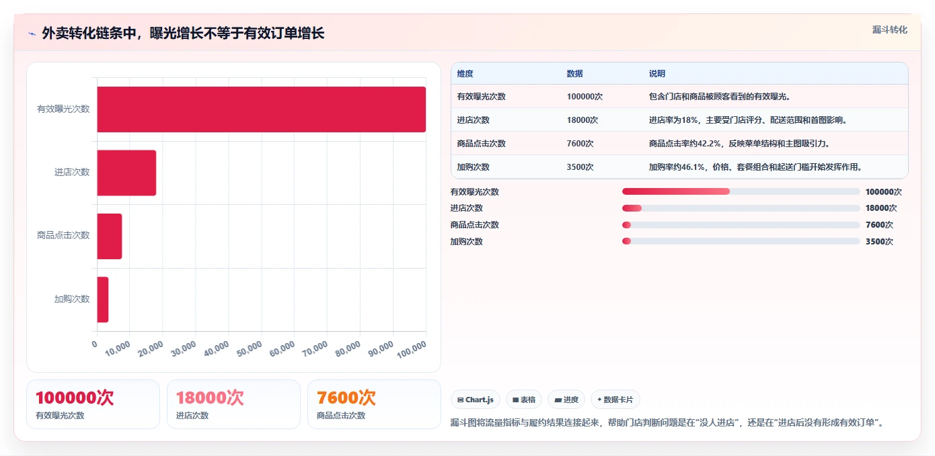Click the 18000次 value beside progress bar
The width and height of the screenshot is (935, 456).
(x=881, y=208)
